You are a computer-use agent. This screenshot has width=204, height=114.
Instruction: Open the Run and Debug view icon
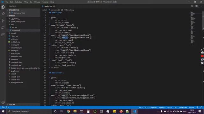(x=3, y=28)
